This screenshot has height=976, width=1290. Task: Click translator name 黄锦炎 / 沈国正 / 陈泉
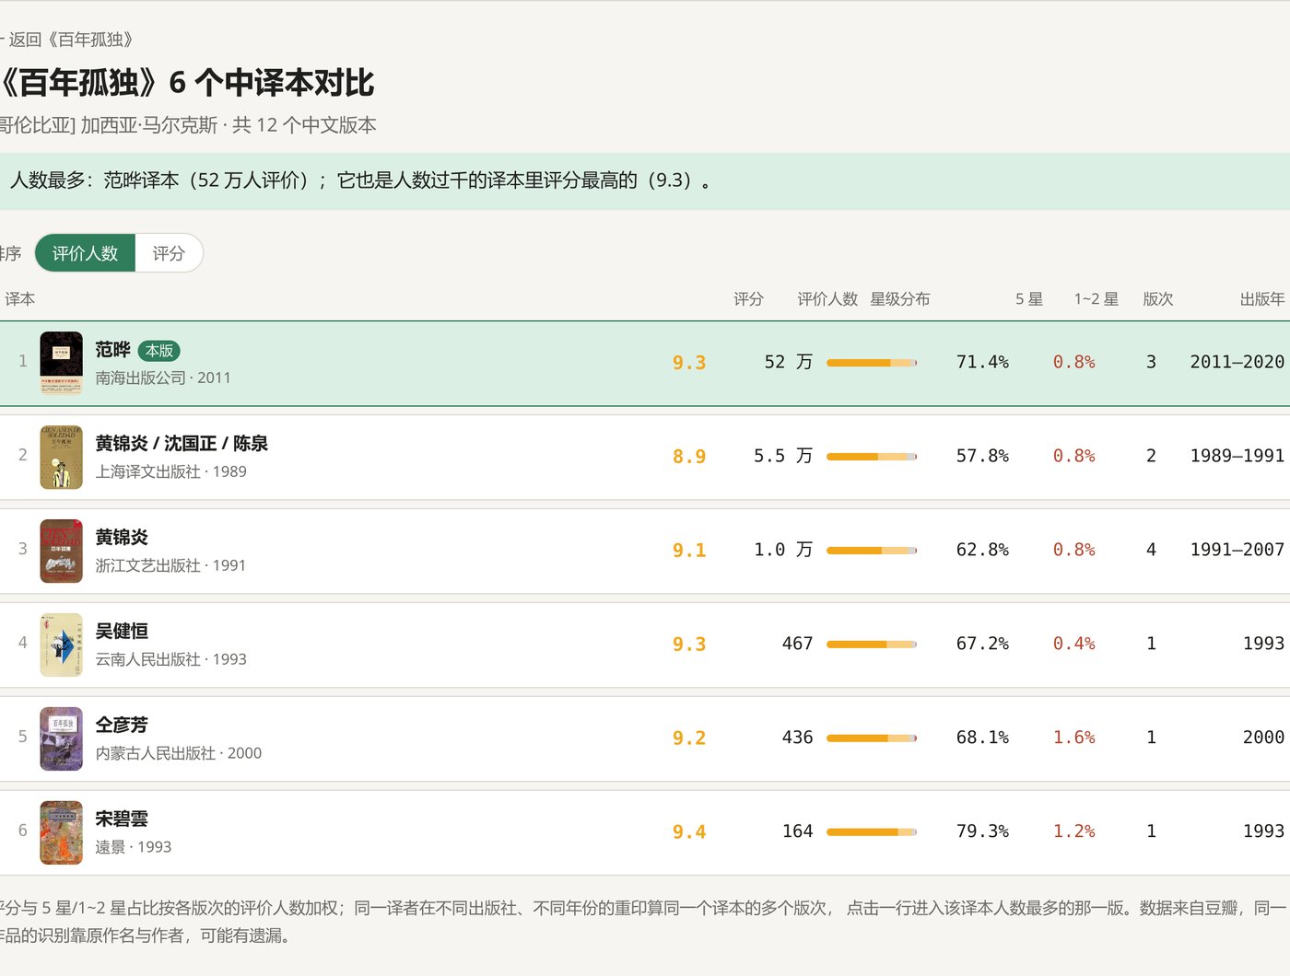pos(182,444)
